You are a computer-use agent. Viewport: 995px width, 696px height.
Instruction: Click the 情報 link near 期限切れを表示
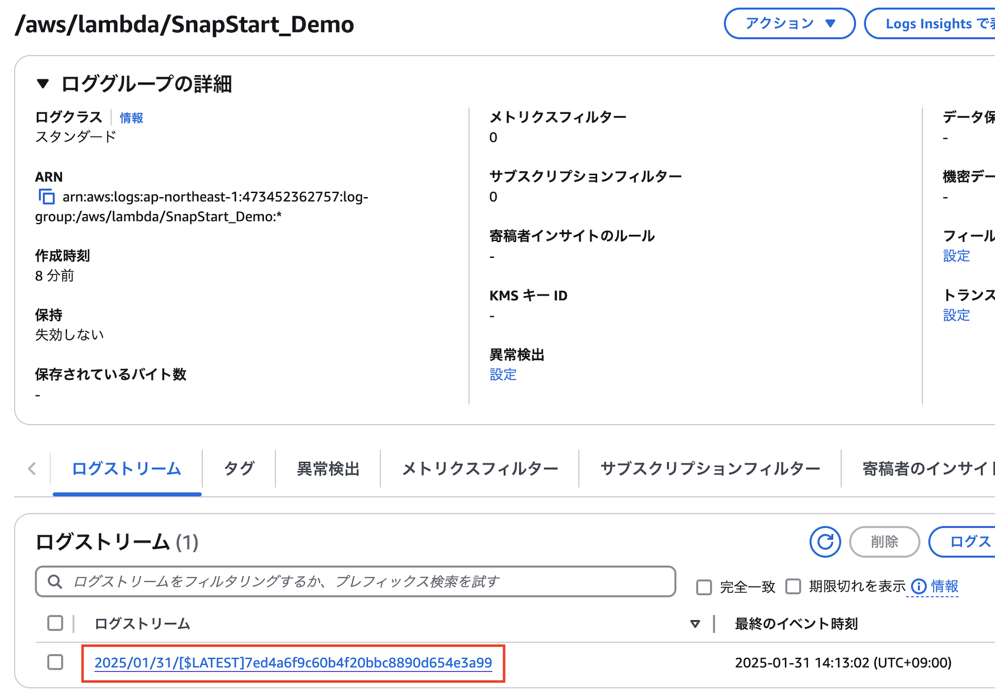pos(945,586)
